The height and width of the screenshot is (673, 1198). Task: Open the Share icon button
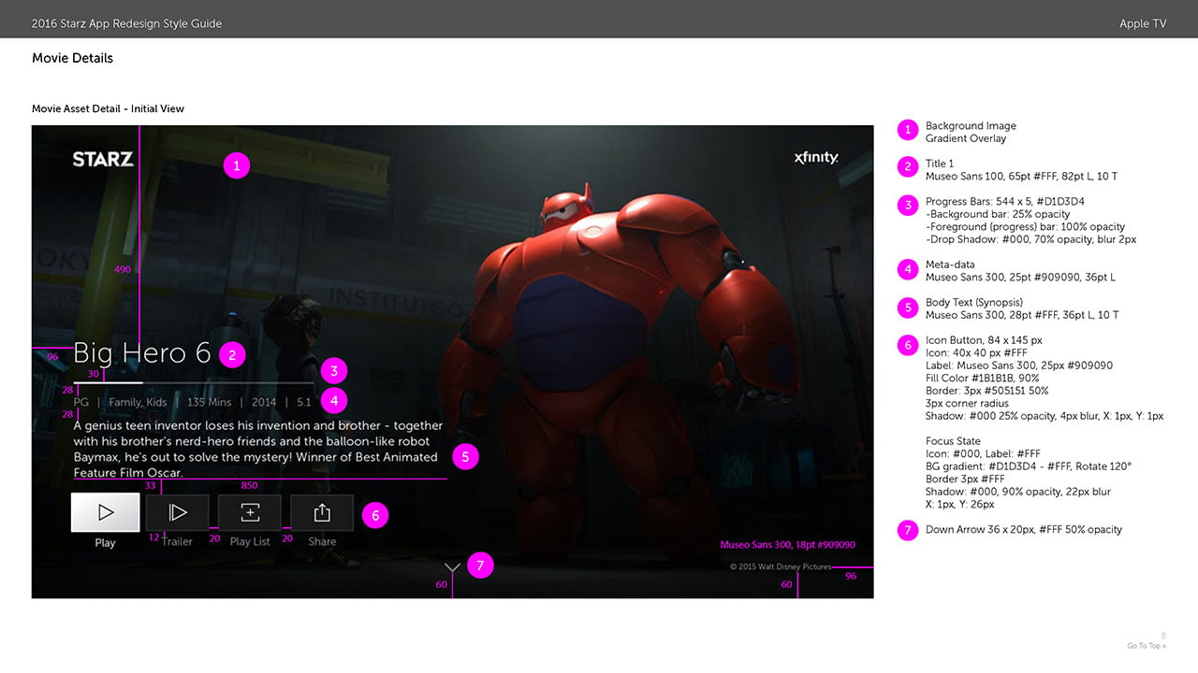click(x=322, y=512)
